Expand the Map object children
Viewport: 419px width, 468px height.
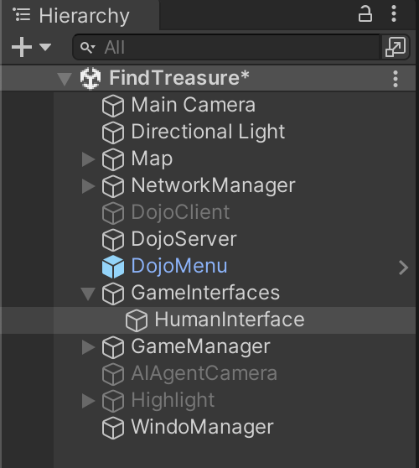pyautogui.click(x=88, y=159)
